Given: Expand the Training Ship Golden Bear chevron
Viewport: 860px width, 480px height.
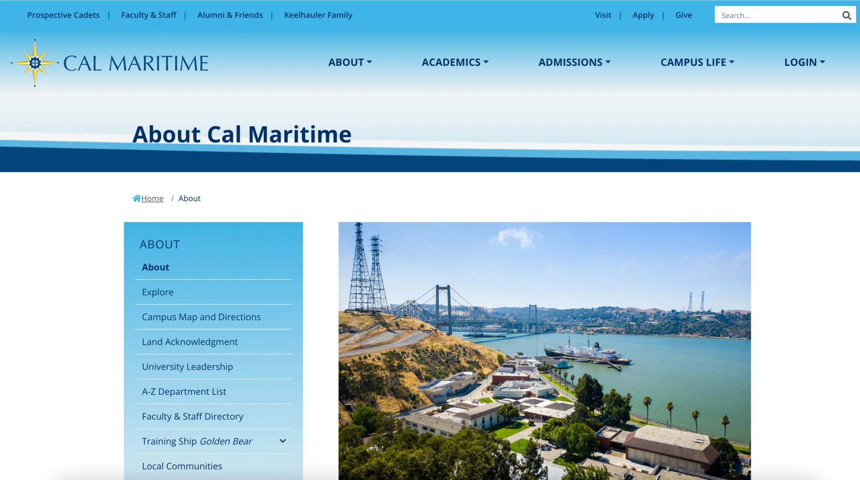Looking at the screenshot, I should 283,441.
